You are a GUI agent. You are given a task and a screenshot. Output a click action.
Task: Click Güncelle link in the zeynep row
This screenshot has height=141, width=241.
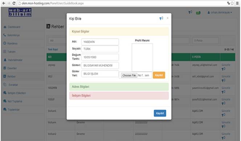[x=226, y=65]
